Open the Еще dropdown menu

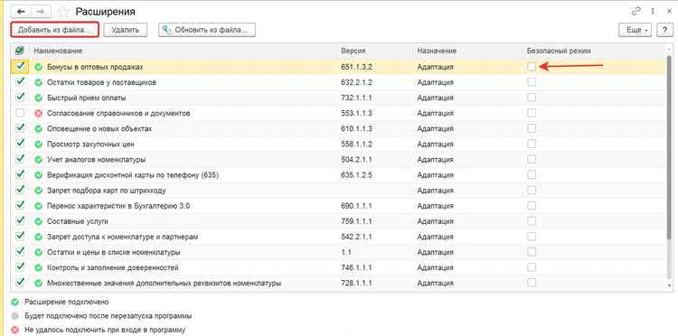pos(636,30)
